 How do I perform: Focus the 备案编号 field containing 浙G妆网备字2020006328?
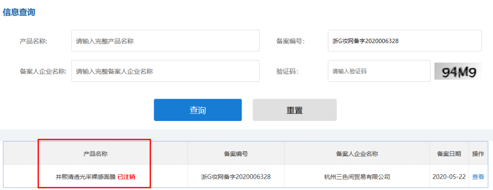tap(404, 41)
